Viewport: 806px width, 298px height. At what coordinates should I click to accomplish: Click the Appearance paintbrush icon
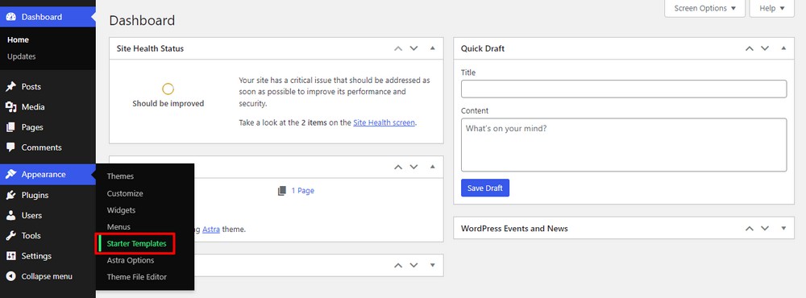coord(10,174)
